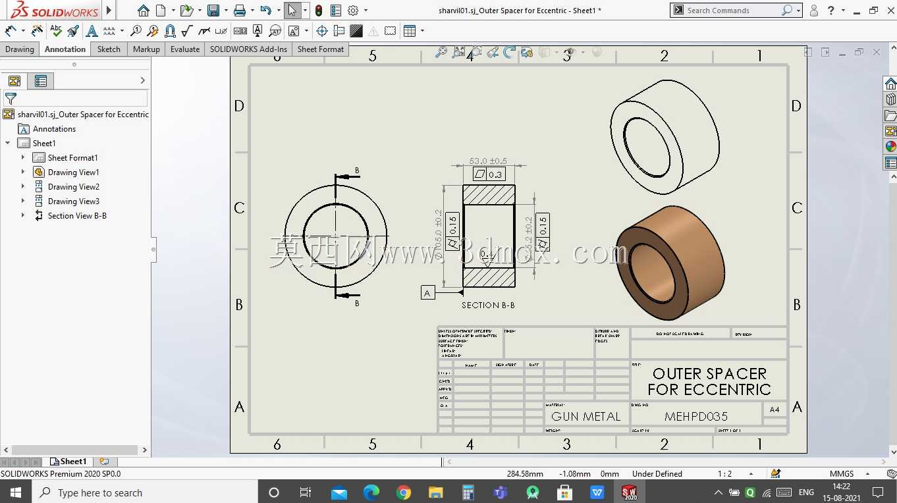Image resolution: width=897 pixels, height=503 pixels.
Task: Click the Revision Cloud tool
Action: [391, 30]
